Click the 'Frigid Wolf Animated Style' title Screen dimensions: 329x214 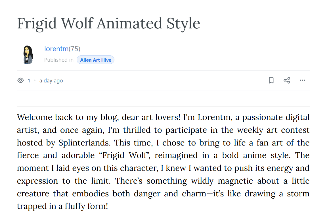108,24
